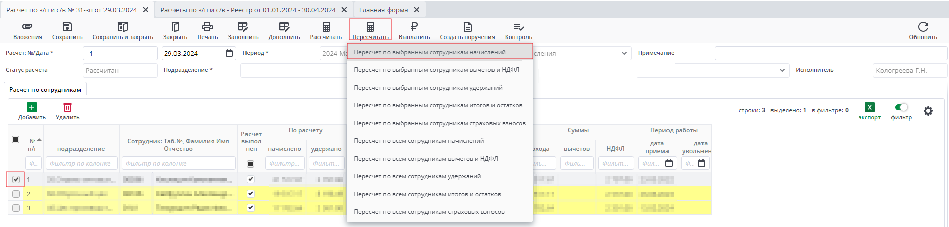Select Пересчет по всем сотрудникам вычетов и НДФЛ
This screenshot has height=227, width=949.
pos(440,159)
